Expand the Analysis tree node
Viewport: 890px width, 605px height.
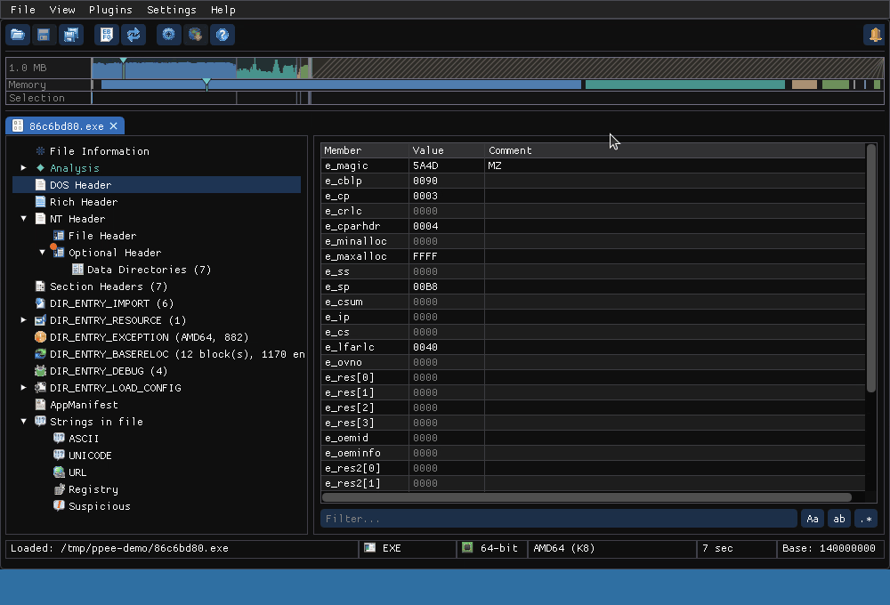coord(23,168)
